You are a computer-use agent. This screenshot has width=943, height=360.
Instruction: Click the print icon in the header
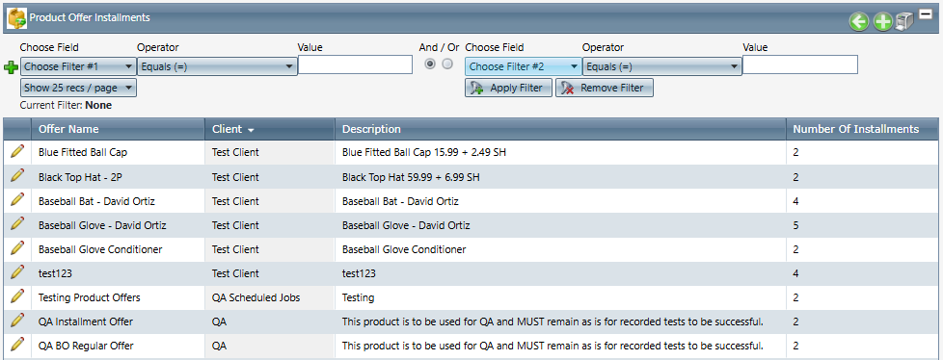point(904,22)
